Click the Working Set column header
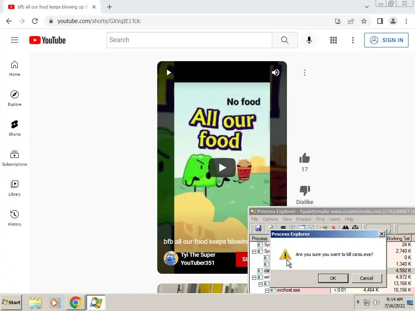This screenshot has height=311, width=415. 399,239
